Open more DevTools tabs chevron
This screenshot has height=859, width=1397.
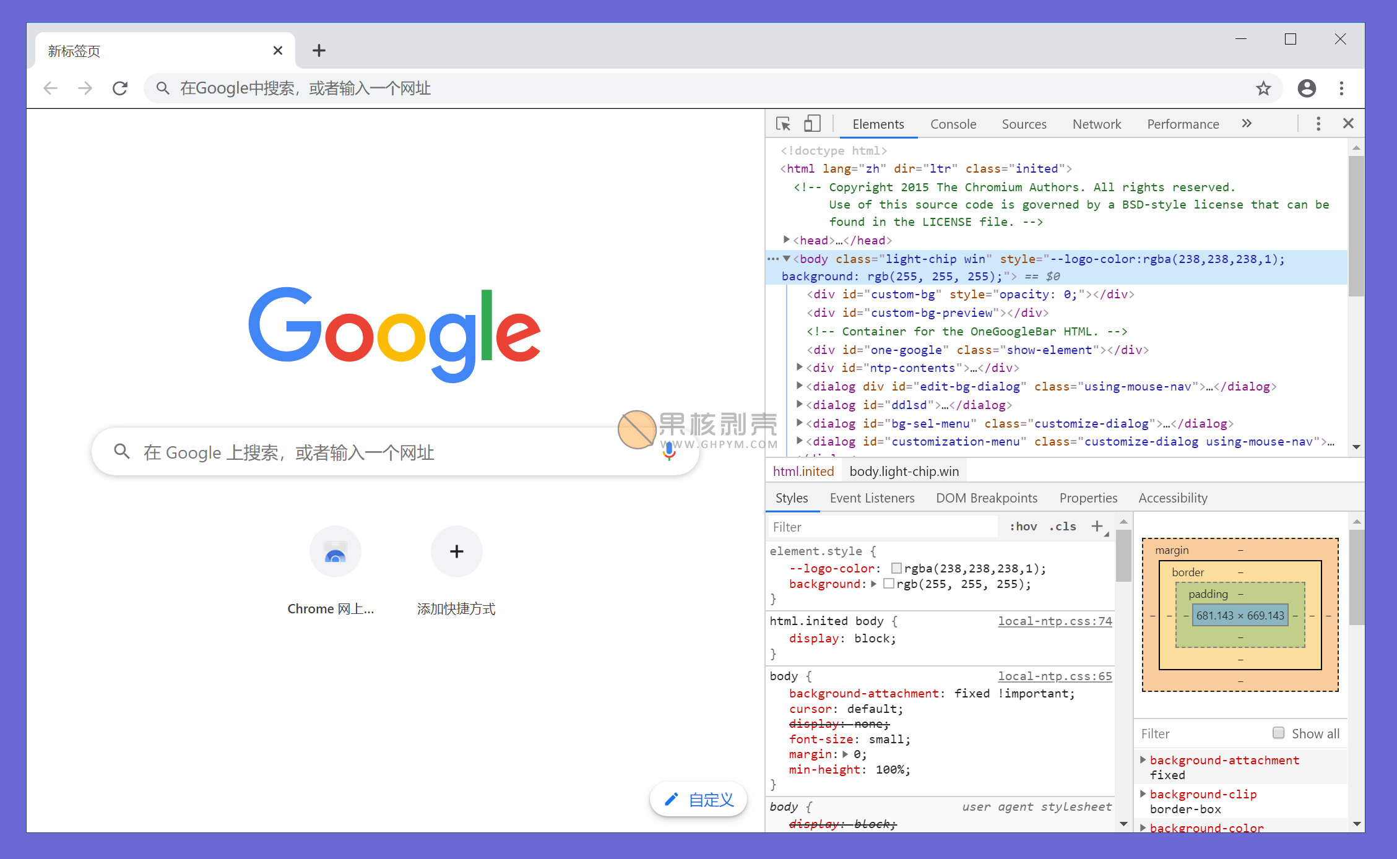click(1246, 123)
